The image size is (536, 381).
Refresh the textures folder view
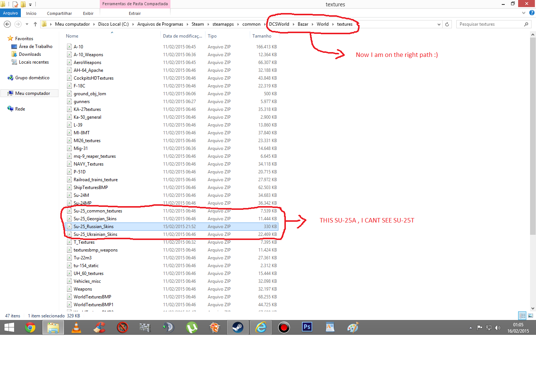tap(447, 24)
